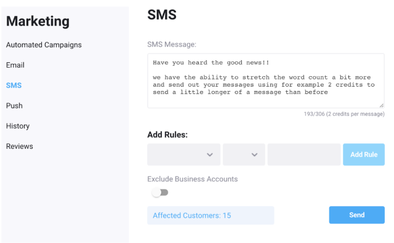Open the Push notifications section
This screenshot has height=243, width=394.
(x=14, y=106)
